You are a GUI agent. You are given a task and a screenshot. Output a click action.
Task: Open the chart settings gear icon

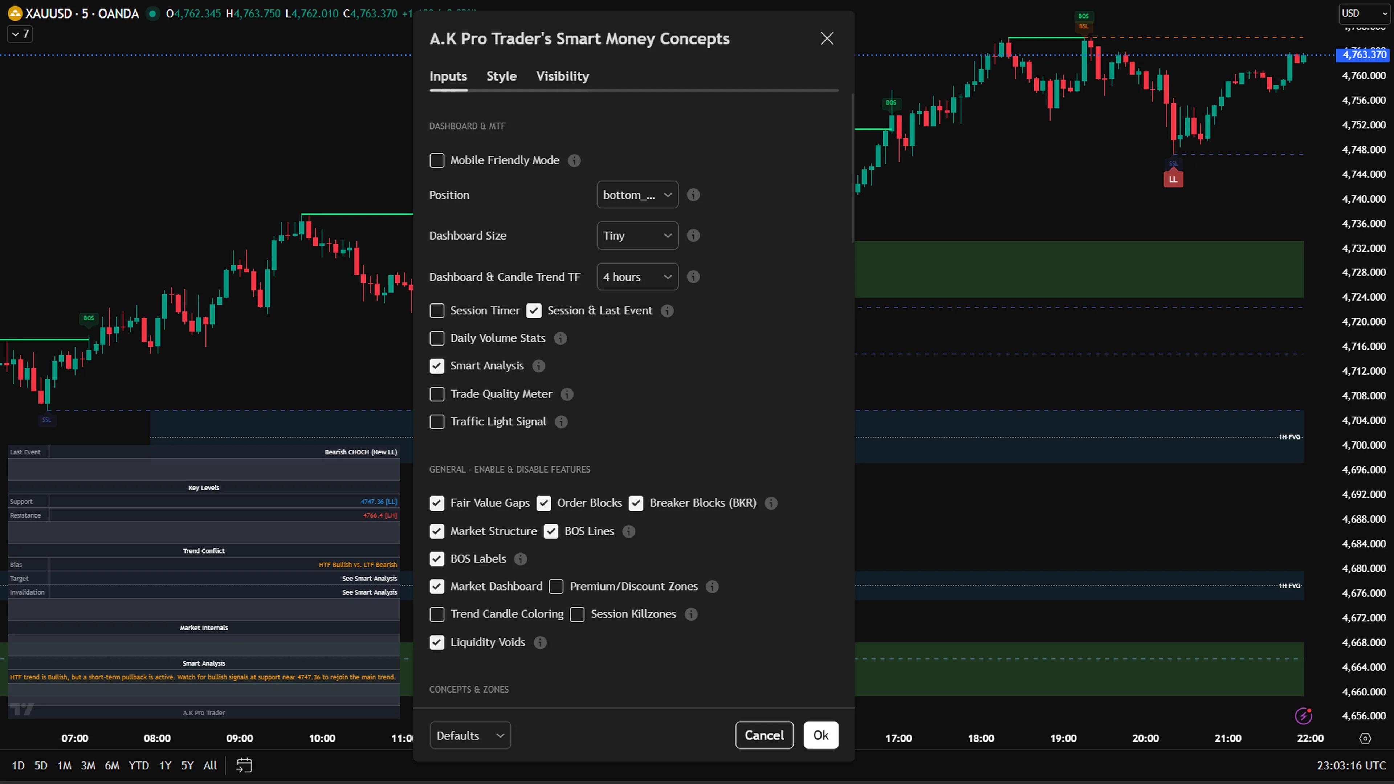click(x=1365, y=738)
